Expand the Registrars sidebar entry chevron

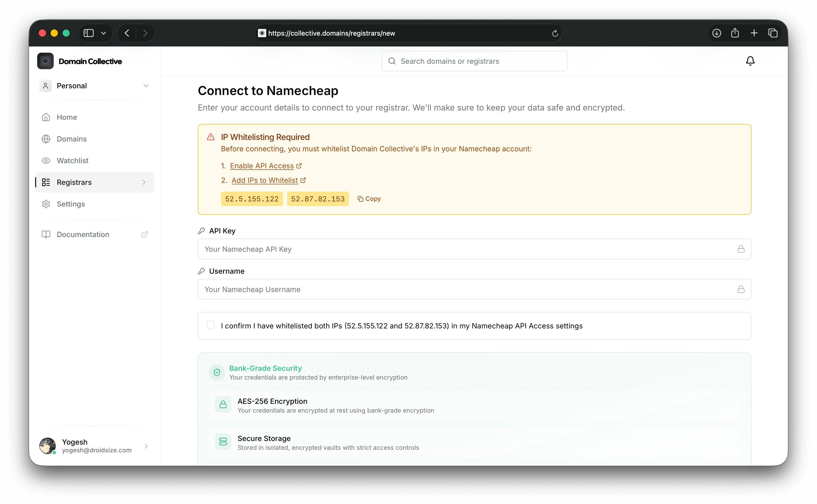144,182
